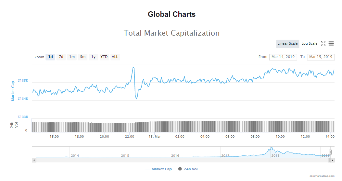Click the 24h Vol legend circle

(x=180, y=169)
